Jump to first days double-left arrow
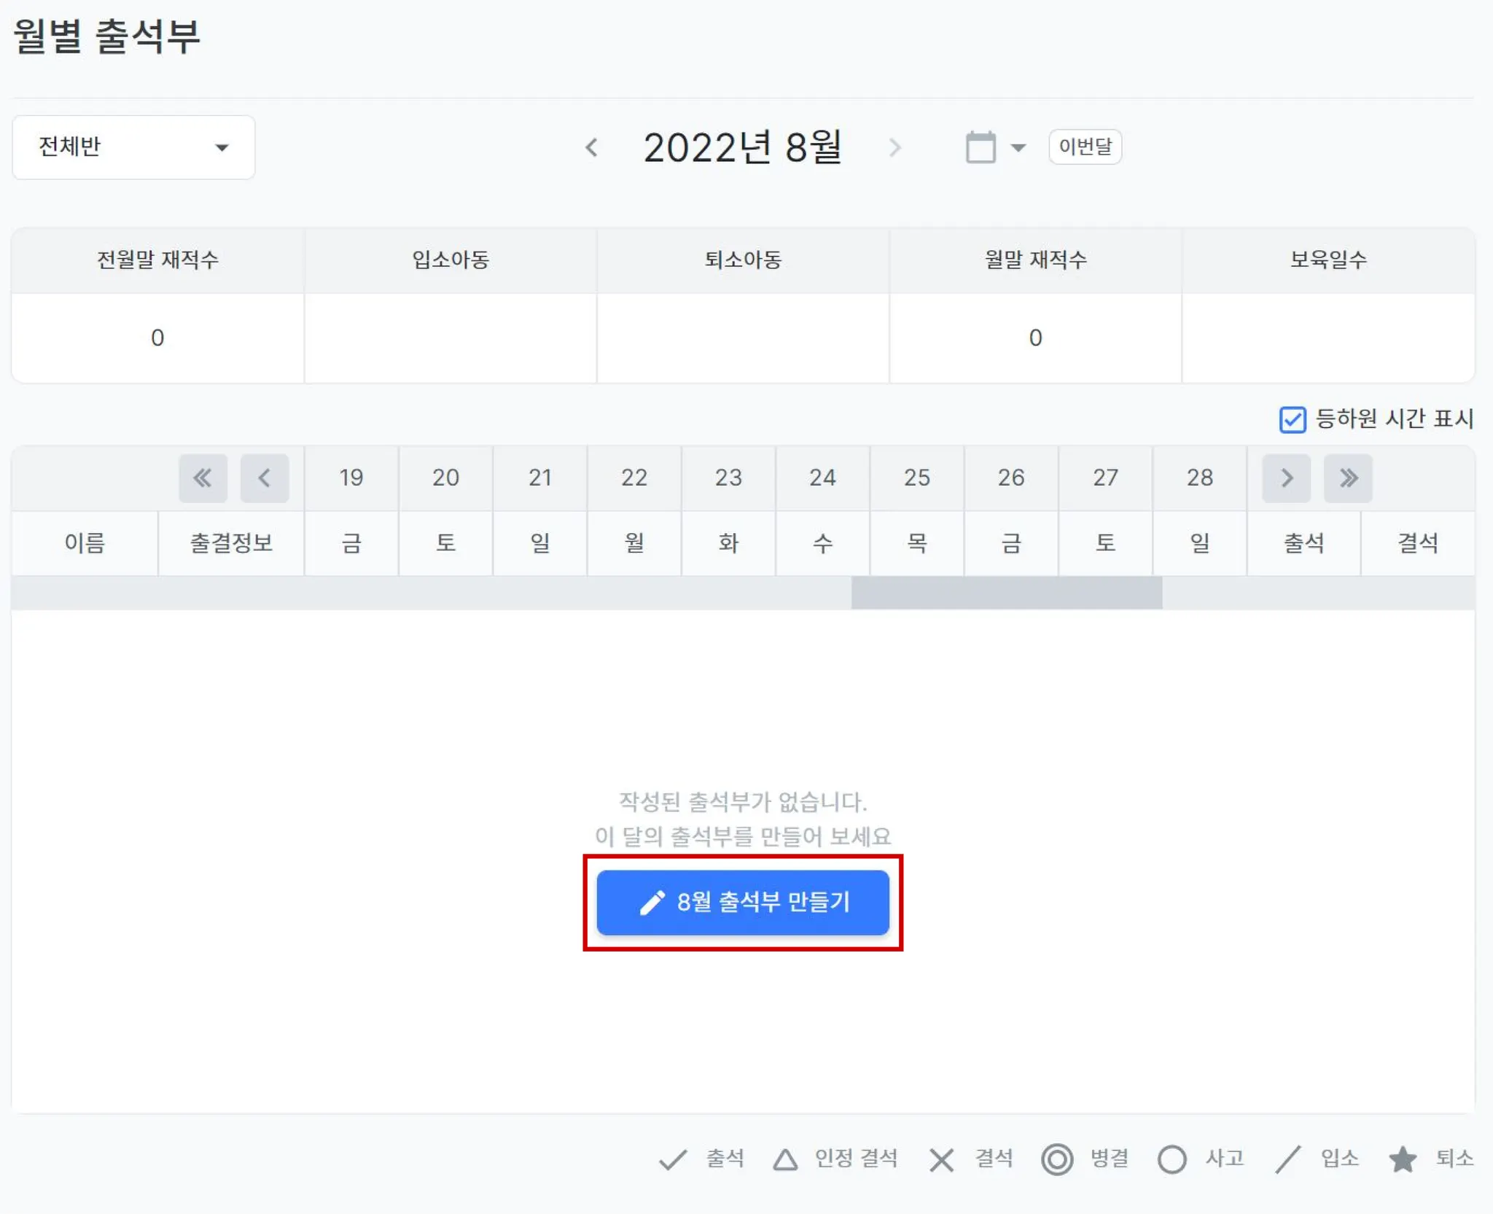Screen dimensions: 1493x1214 coord(203,478)
